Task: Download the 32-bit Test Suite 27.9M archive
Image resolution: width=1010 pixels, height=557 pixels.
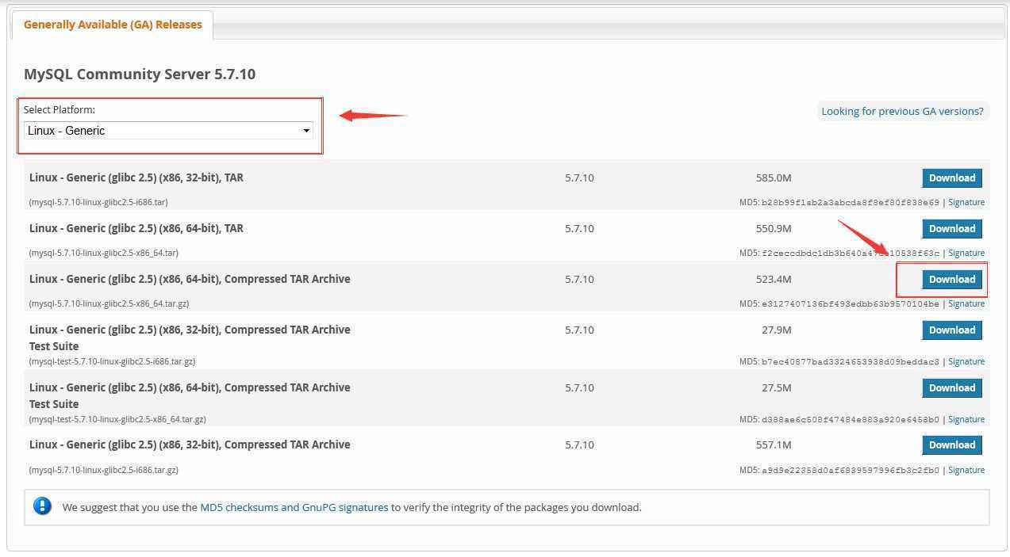Action: [x=952, y=330]
